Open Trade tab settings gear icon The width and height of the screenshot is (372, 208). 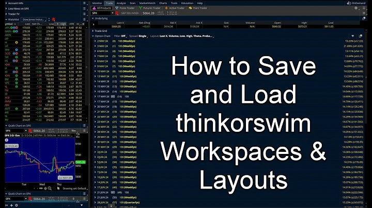tap(356, 8)
